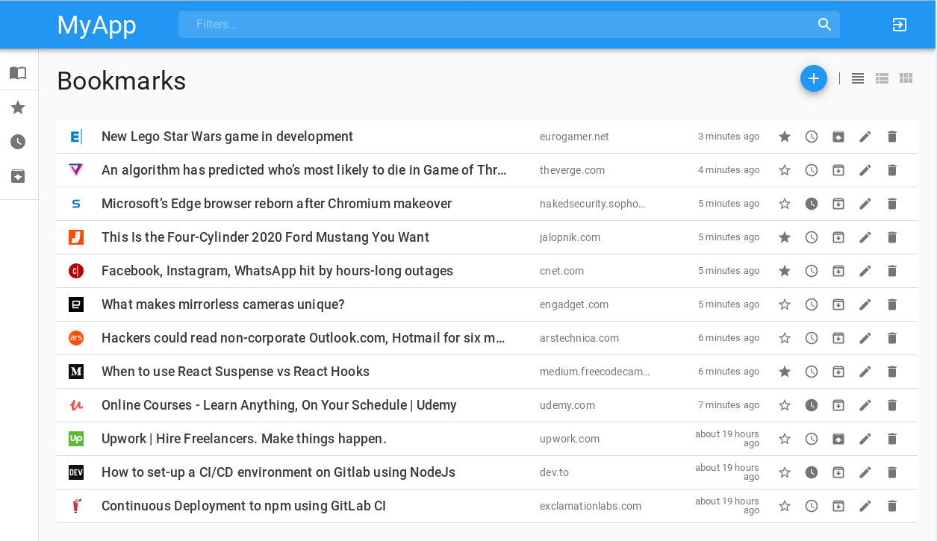Click the Jalopnik favicon on Mustang row
This screenshot has width=937, height=541.
76,237
